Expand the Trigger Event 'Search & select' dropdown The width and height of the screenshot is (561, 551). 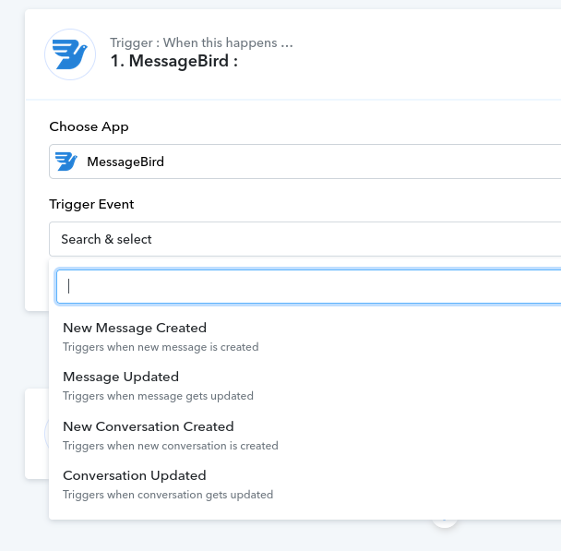[304, 239]
